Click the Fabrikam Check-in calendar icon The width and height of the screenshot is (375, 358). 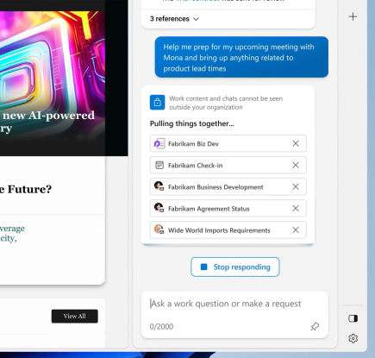pos(159,165)
